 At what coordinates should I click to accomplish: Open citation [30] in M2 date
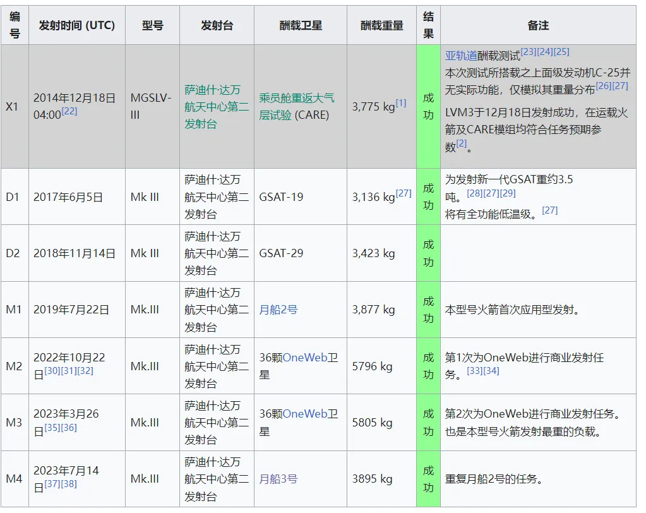coord(52,371)
